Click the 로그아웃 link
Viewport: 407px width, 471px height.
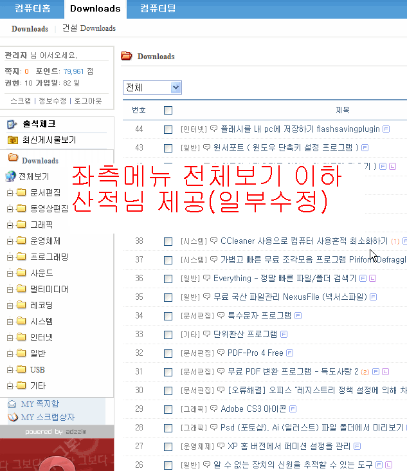click(88, 100)
